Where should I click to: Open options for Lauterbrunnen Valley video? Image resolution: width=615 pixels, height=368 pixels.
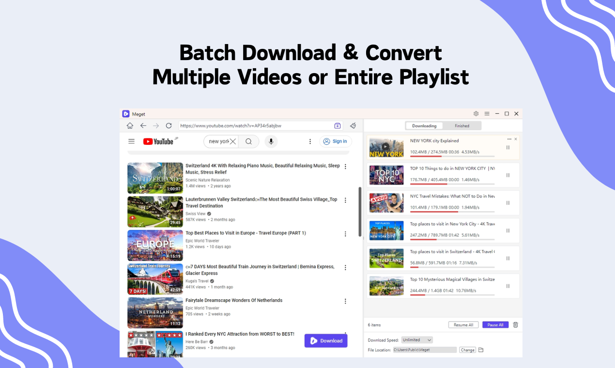pos(345,200)
